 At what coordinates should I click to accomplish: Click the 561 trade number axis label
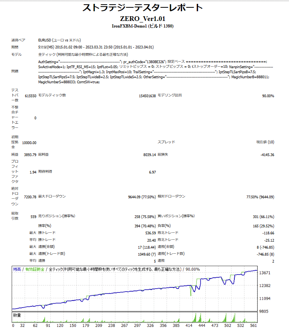(x=253, y=325)
